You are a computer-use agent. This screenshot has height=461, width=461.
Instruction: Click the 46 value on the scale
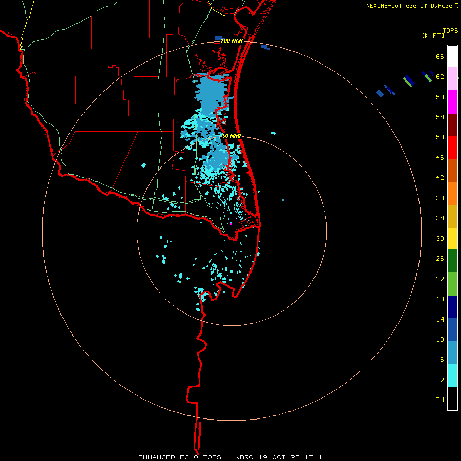pos(440,158)
